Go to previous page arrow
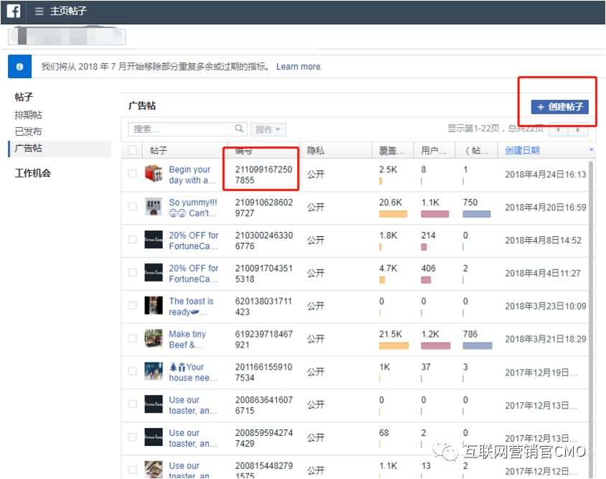 point(558,129)
